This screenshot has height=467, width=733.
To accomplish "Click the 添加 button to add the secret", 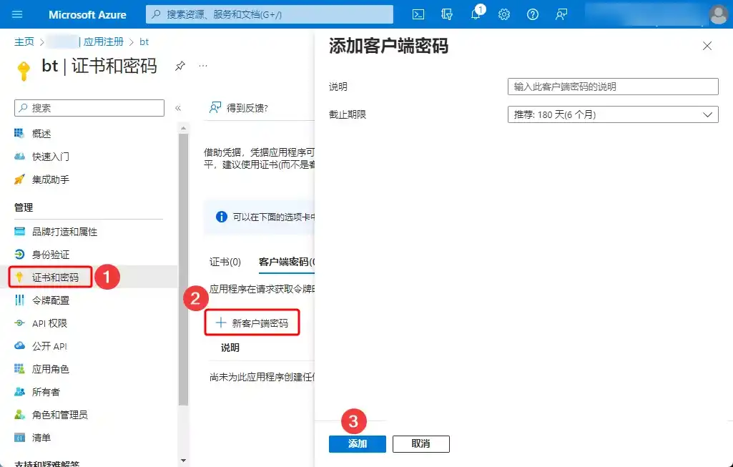I will tap(357, 443).
